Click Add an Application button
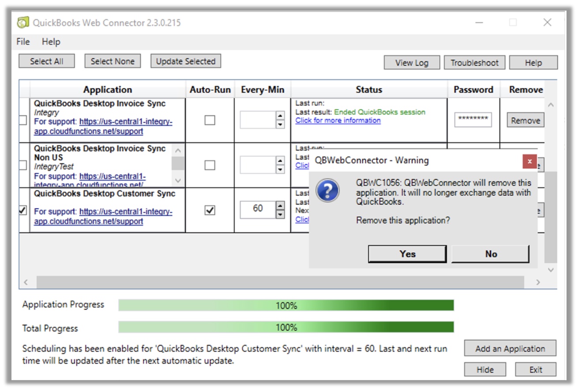The image size is (578, 389). (510, 348)
